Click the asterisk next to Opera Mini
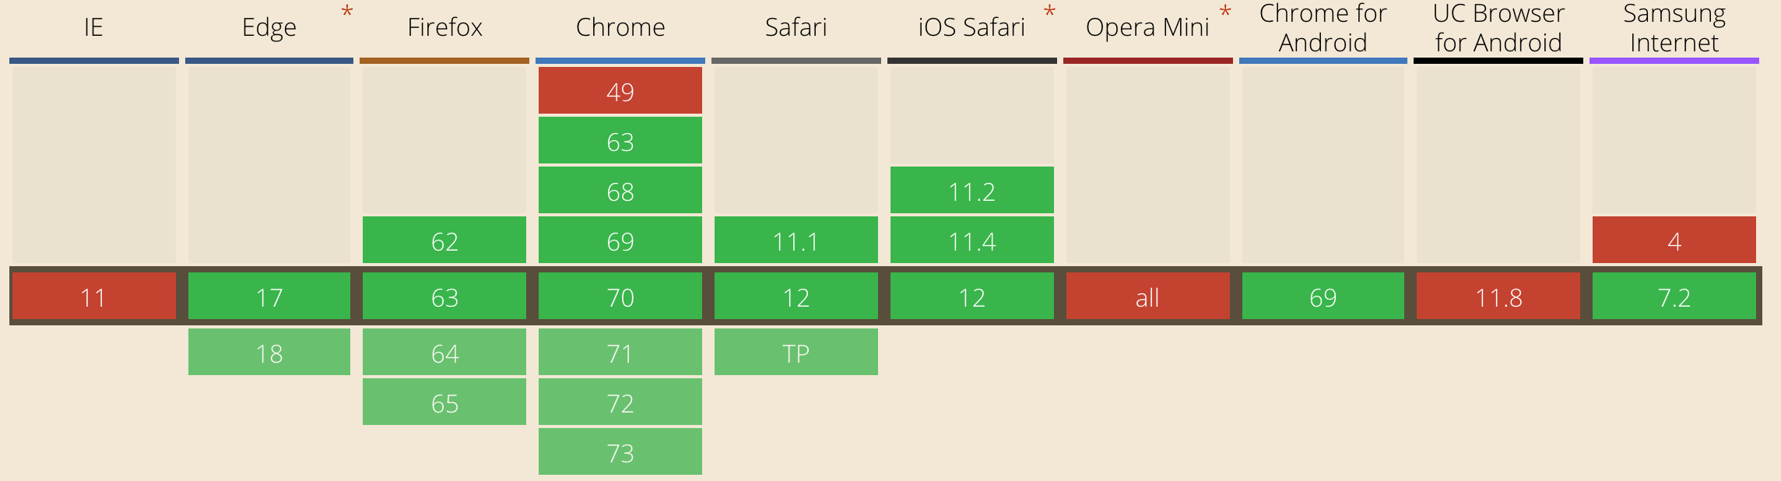 tap(1225, 12)
